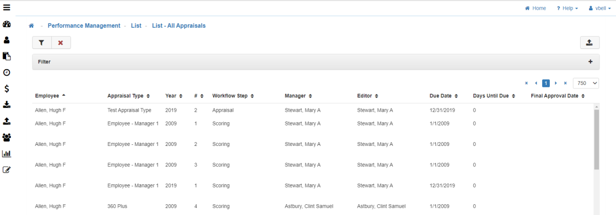Screen dimensions: 616x215
Task: Open the vbell user account dropdown
Action: click(599, 8)
